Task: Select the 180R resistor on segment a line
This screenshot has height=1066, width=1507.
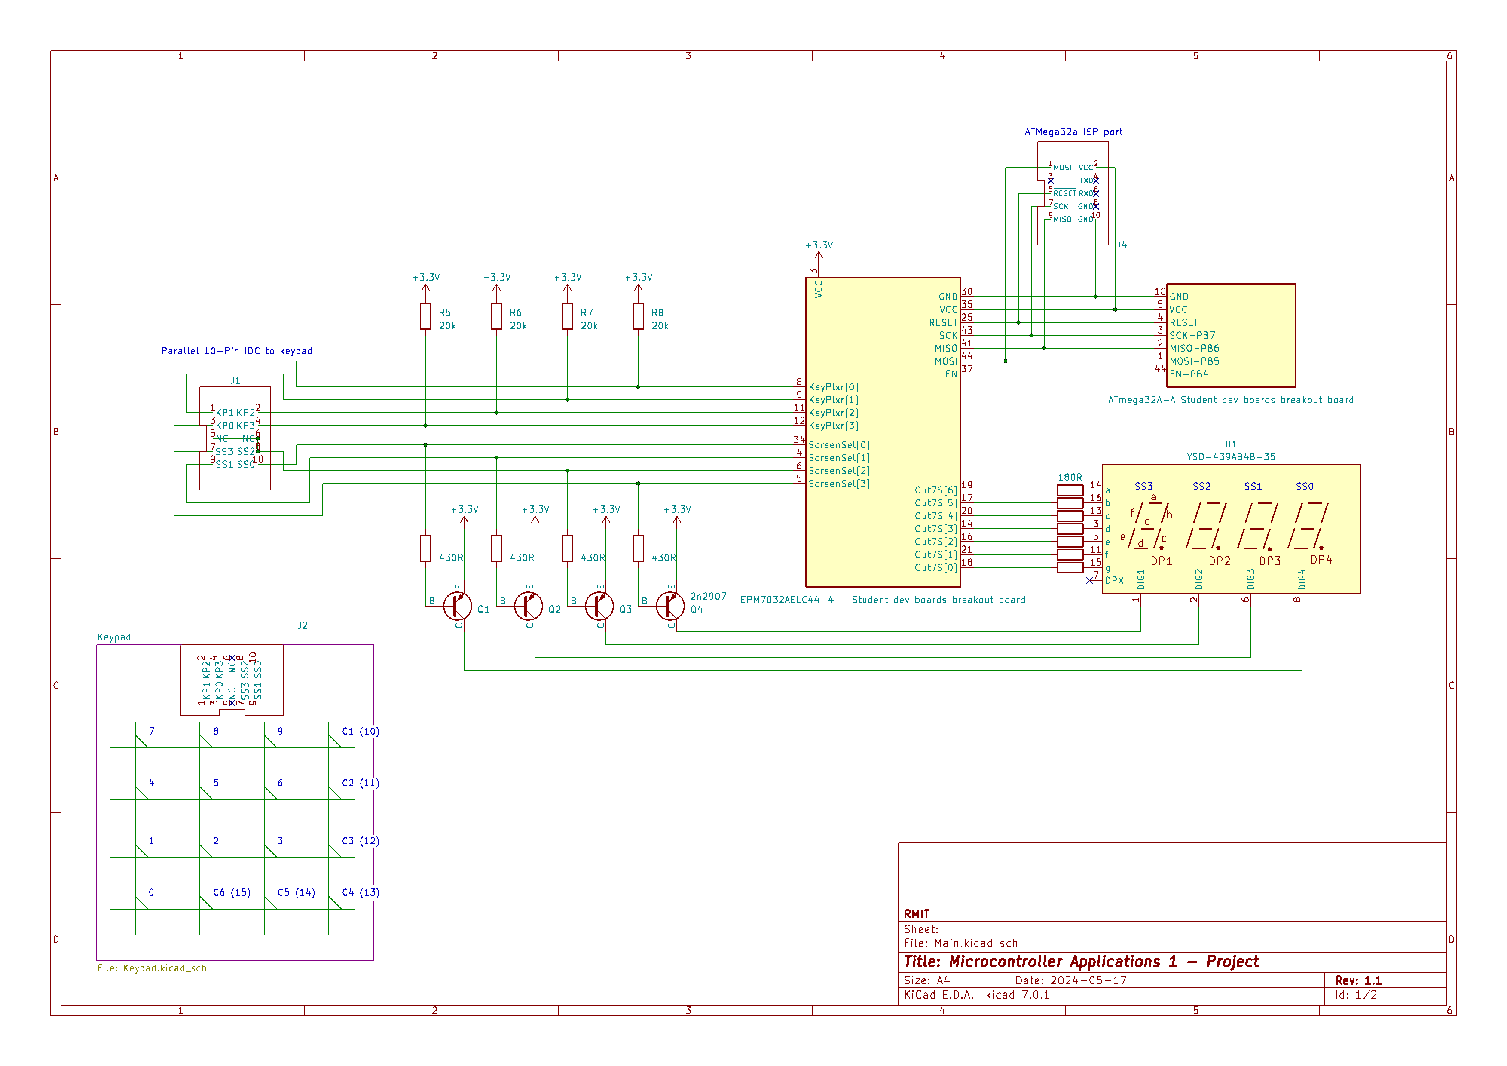Action: (1070, 490)
